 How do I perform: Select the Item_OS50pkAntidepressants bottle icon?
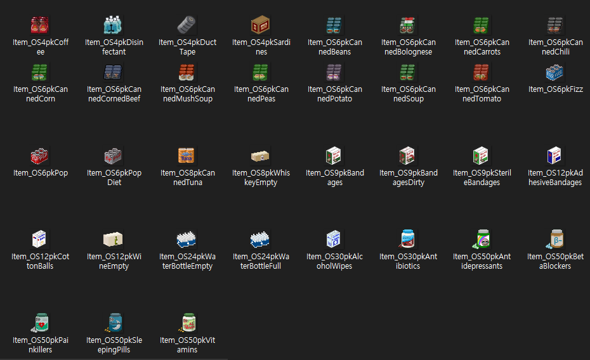click(482, 238)
